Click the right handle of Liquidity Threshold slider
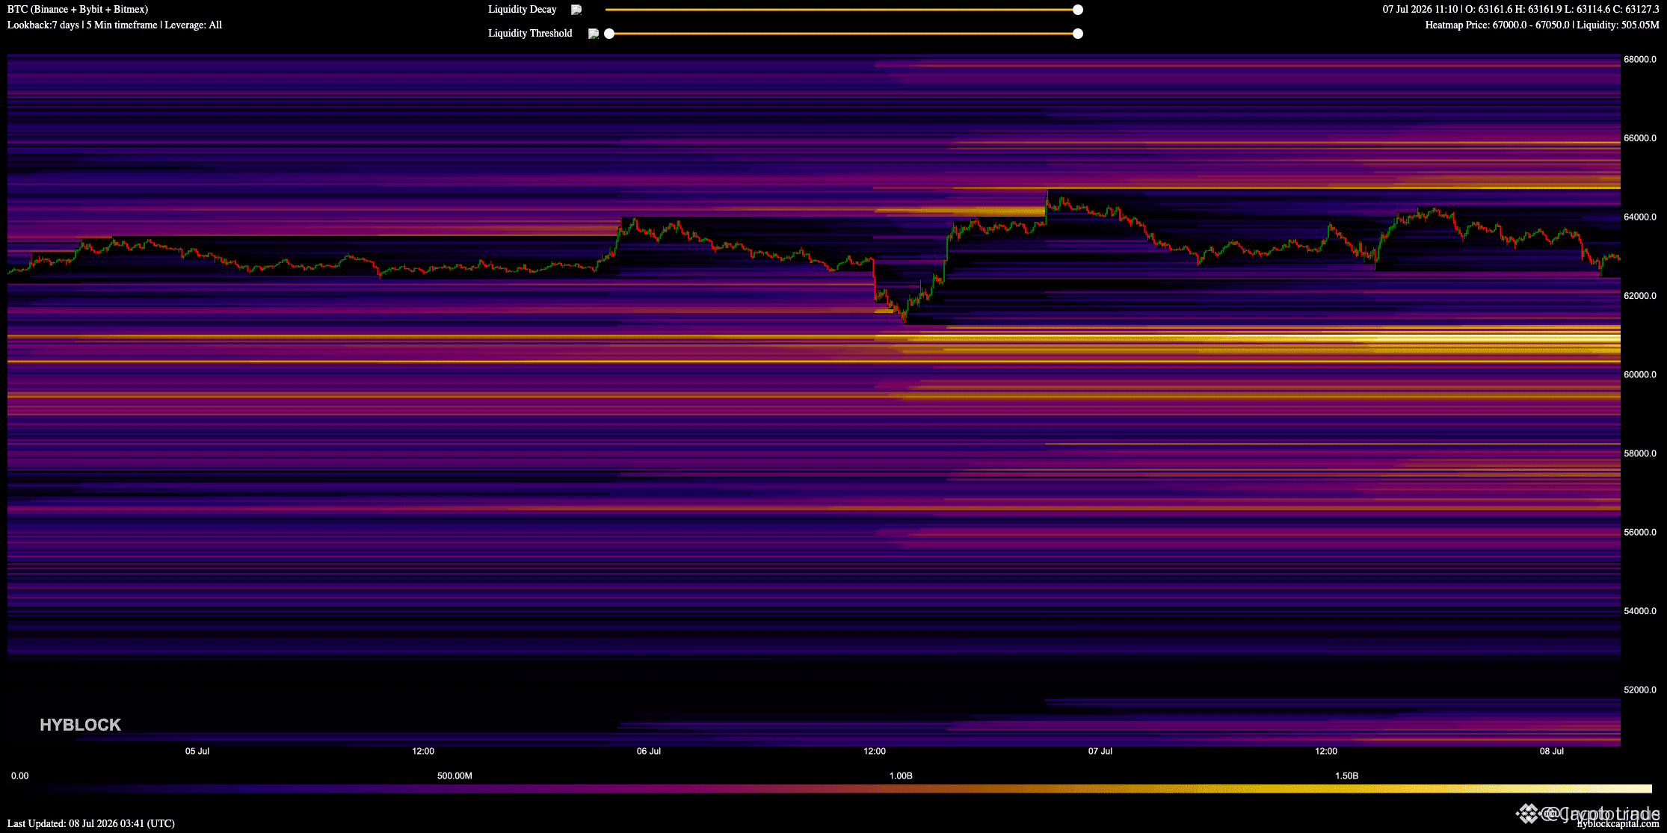This screenshot has width=1667, height=833. pyautogui.click(x=1078, y=34)
